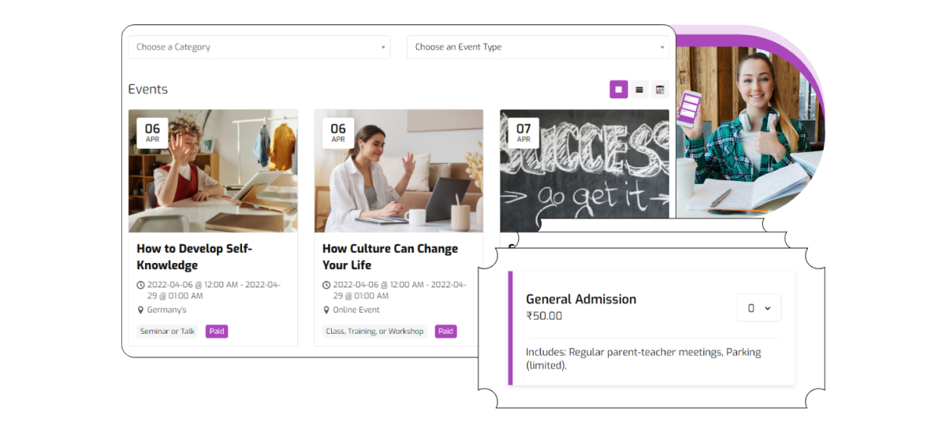The height and width of the screenshot is (433, 946).
Task: Click the Seminar or Talk tag
Action: coord(167,331)
